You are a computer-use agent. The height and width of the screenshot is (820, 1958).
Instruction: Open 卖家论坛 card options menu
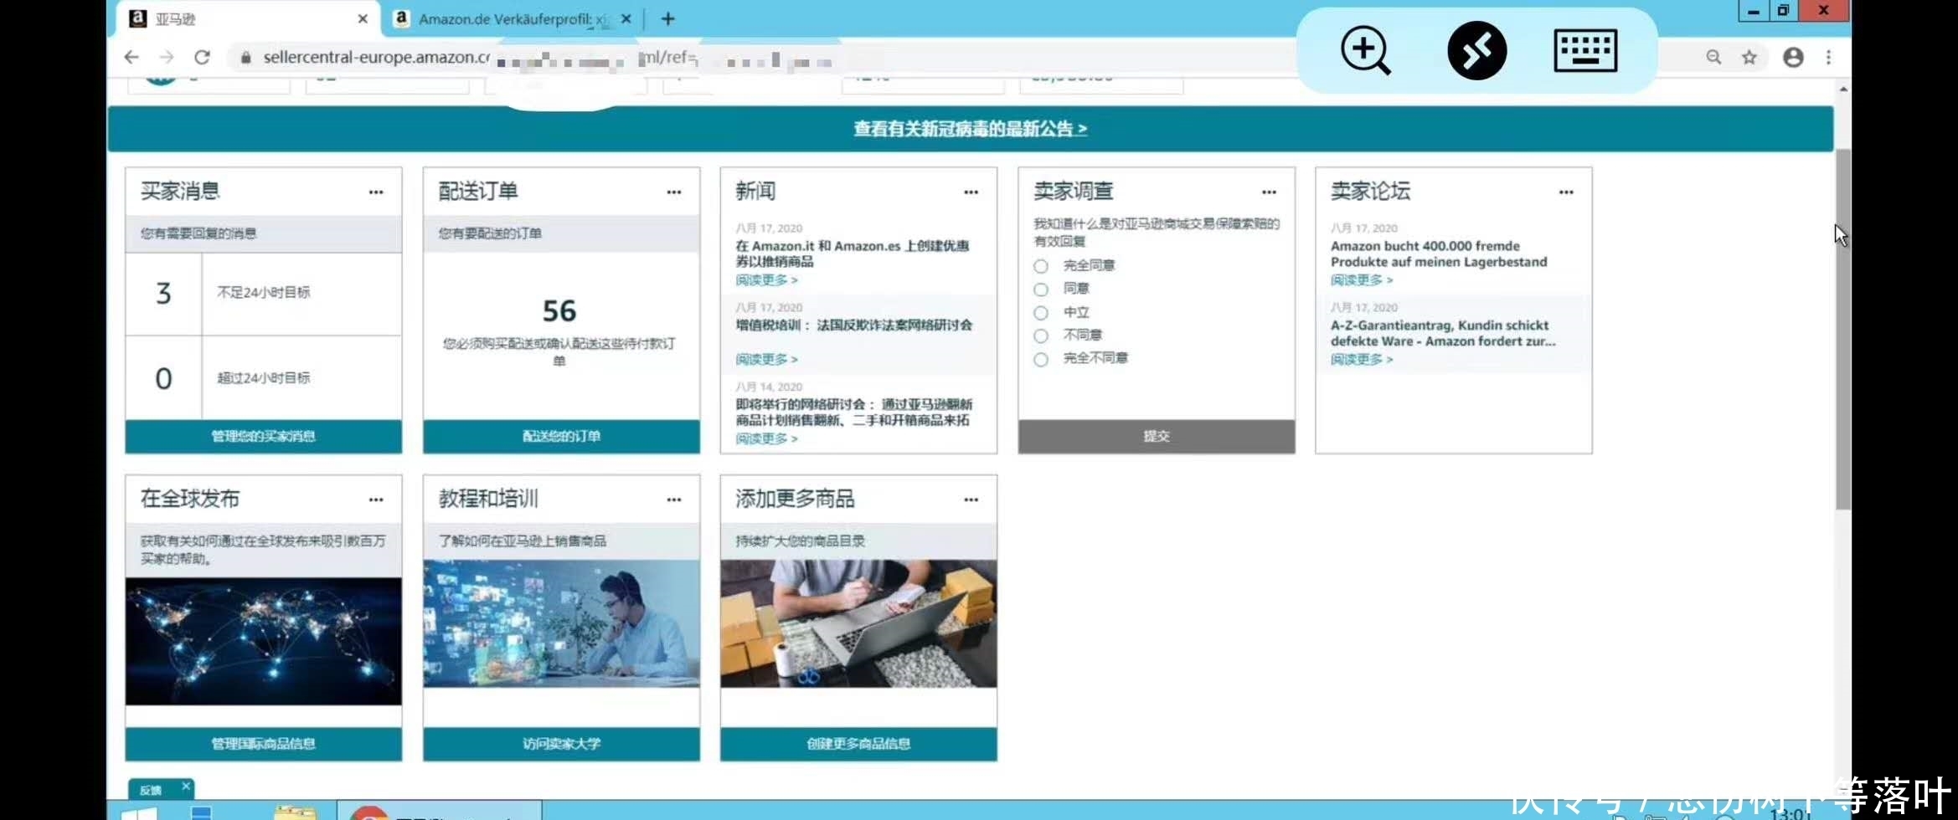click(1566, 192)
